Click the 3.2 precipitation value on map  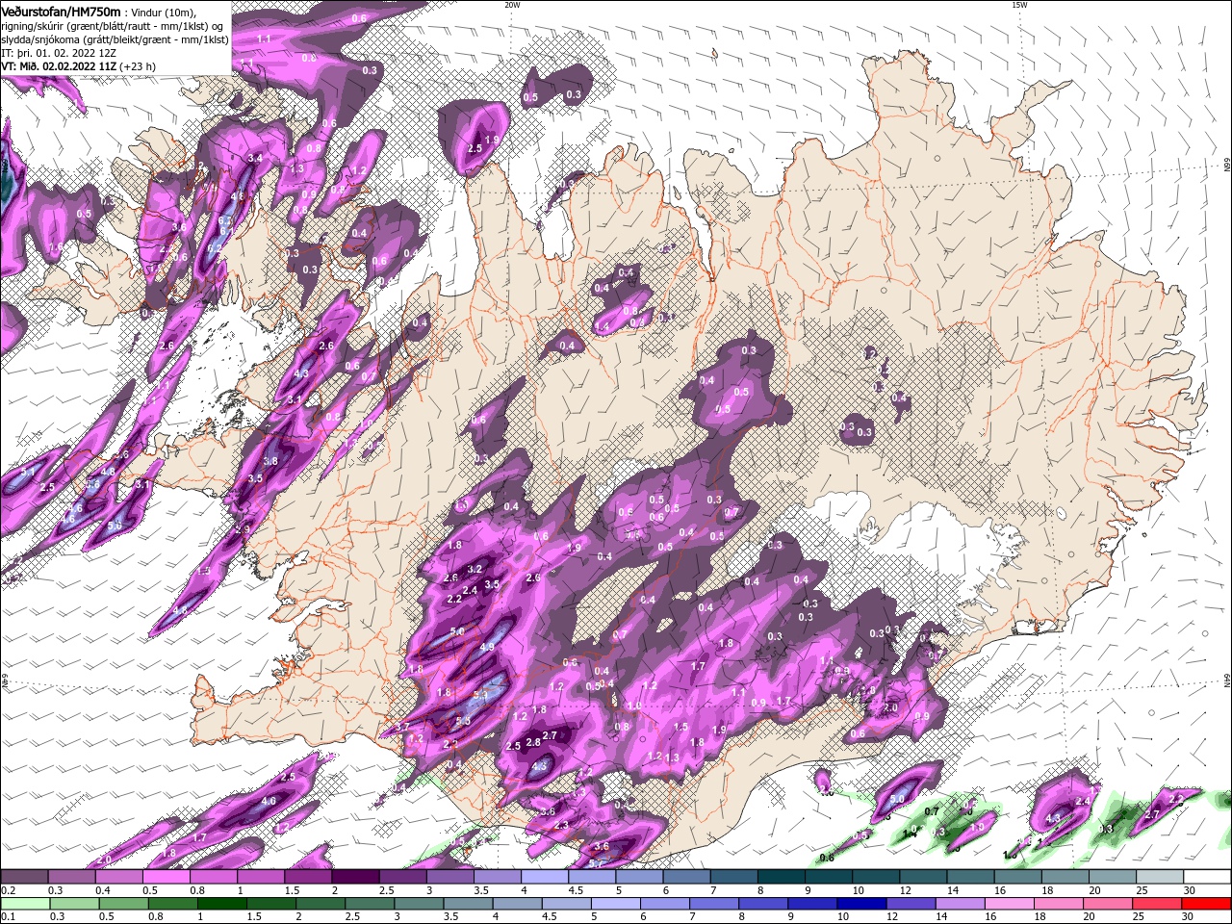[474, 570]
